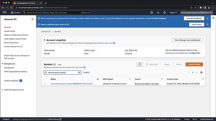Open browser extensions puzzle icon
The image size is (216, 121).
200,8
